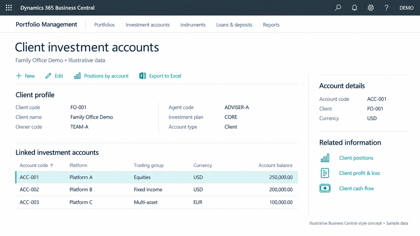Open the Reports menu
This screenshot has width=420, height=236.
pyautogui.click(x=271, y=25)
